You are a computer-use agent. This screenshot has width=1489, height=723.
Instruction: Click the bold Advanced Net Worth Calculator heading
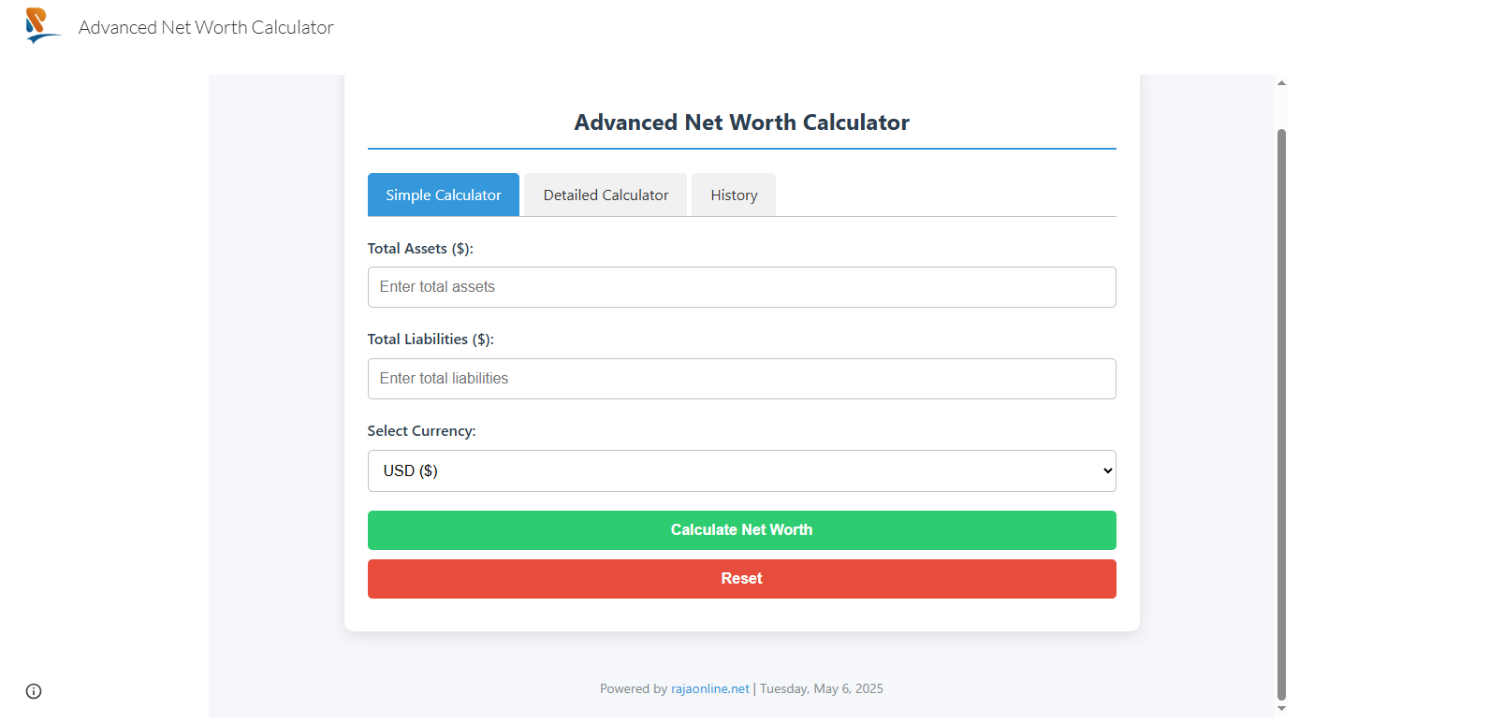[x=741, y=123]
